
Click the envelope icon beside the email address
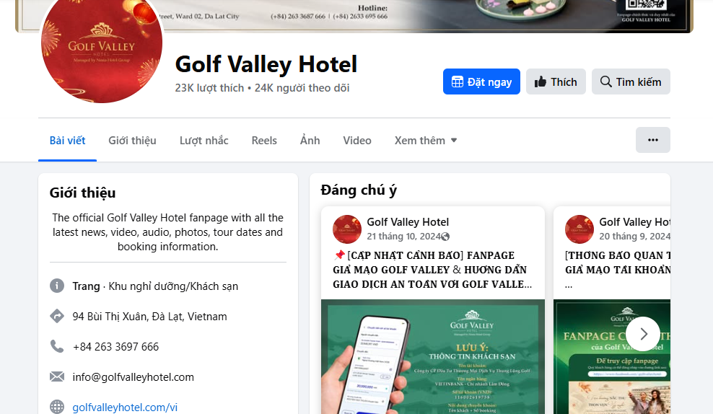(x=57, y=376)
